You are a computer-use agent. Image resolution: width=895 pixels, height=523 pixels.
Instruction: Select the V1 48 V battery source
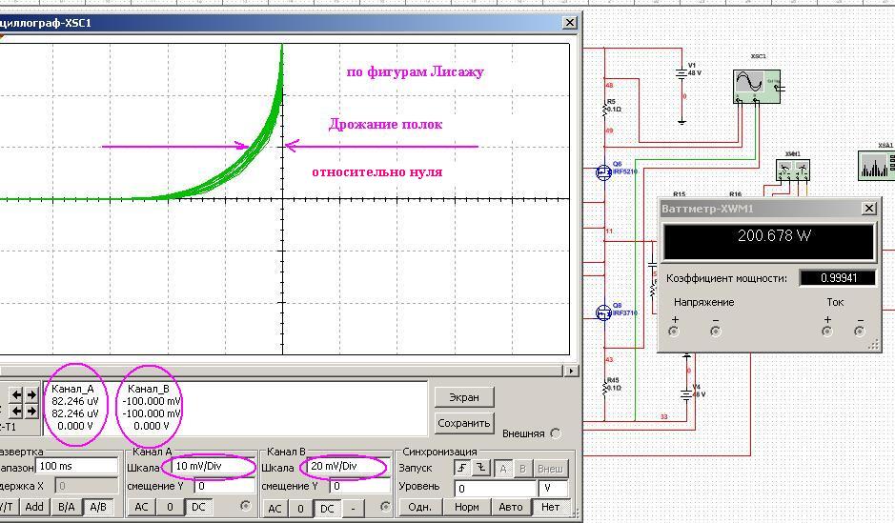tap(681, 73)
